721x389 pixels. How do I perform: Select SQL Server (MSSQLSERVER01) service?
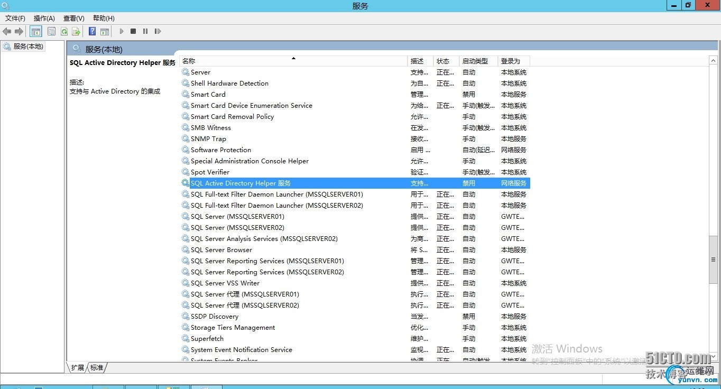tap(355, 217)
